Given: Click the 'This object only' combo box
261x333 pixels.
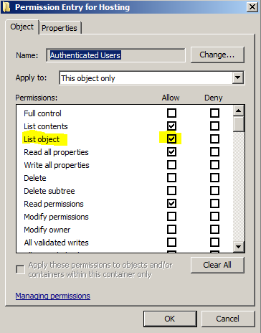Looking at the screenshot, I should tap(152, 78).
